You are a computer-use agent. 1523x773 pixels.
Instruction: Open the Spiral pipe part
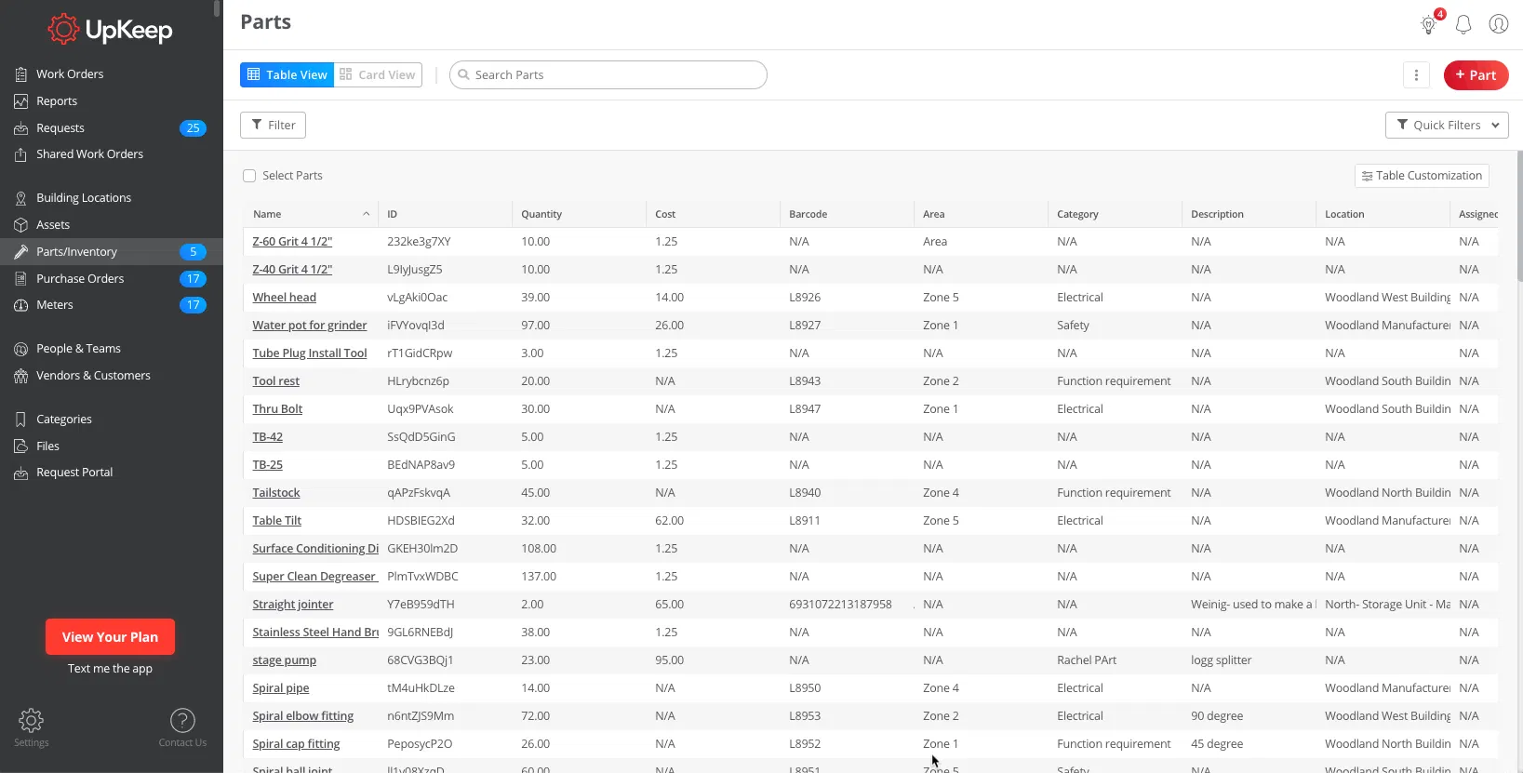pyautogui.click(x=280, y=688)
